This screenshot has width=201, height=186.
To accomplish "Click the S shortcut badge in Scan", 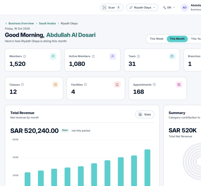I will point(119,7).
